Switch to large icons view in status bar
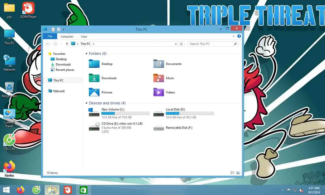325x195 pixels. pos(238,173)
